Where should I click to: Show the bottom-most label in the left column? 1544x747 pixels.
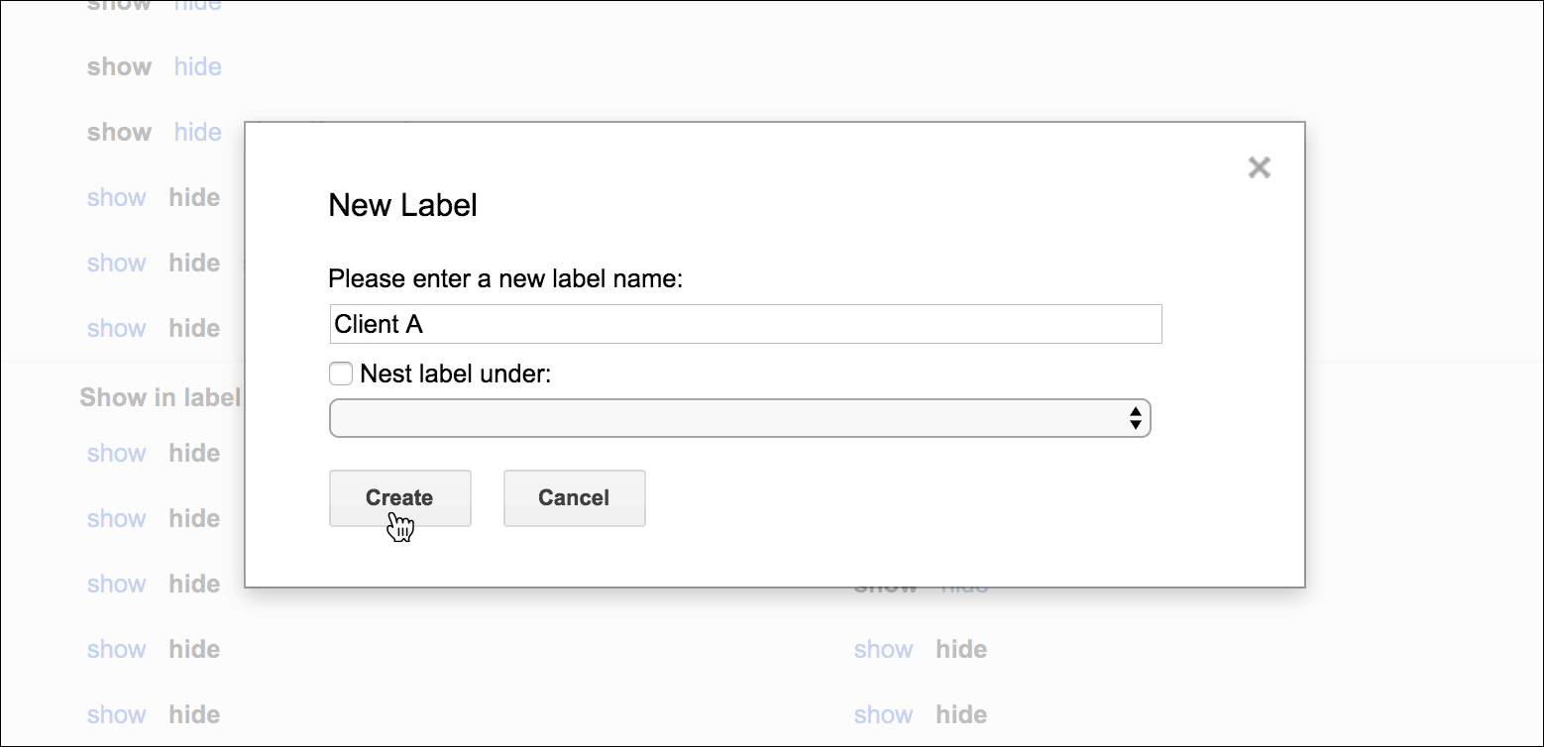[x=117, y=714]
